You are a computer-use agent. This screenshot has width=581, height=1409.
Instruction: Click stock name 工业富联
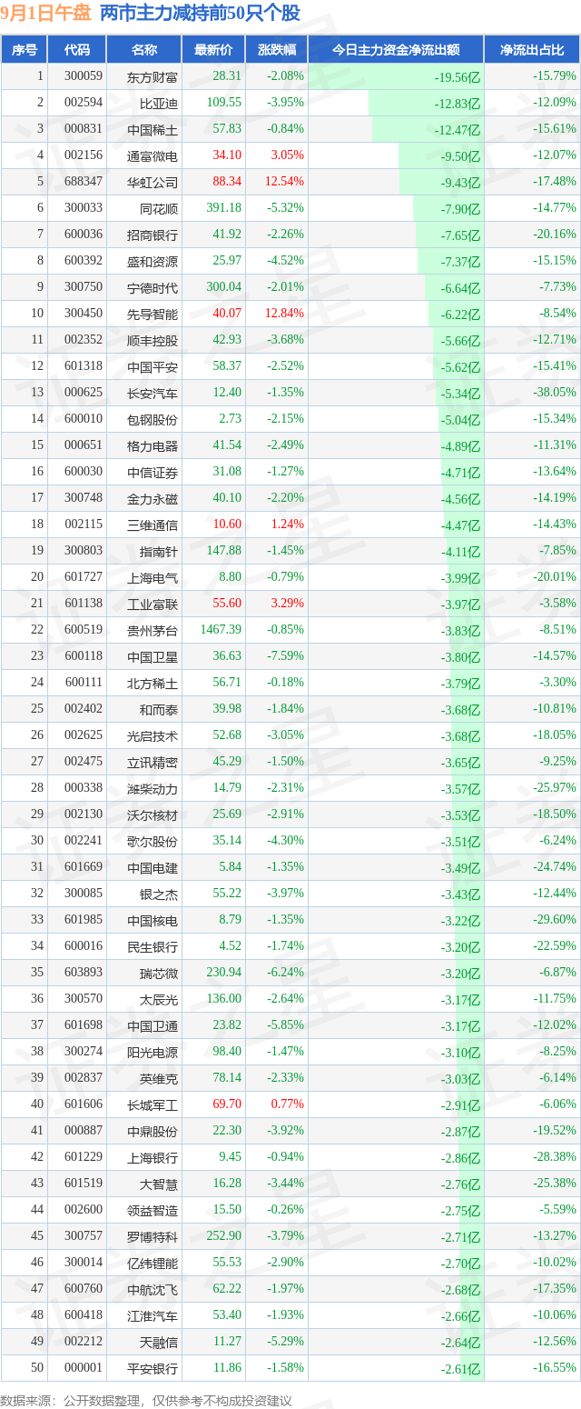153,604
